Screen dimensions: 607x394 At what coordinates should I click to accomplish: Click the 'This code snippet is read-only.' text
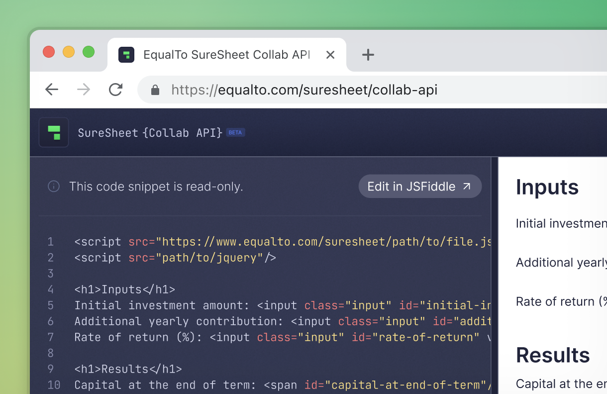point(156,187)
